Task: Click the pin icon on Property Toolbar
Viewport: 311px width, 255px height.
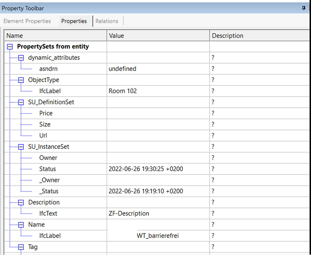Action: [304, 8]
